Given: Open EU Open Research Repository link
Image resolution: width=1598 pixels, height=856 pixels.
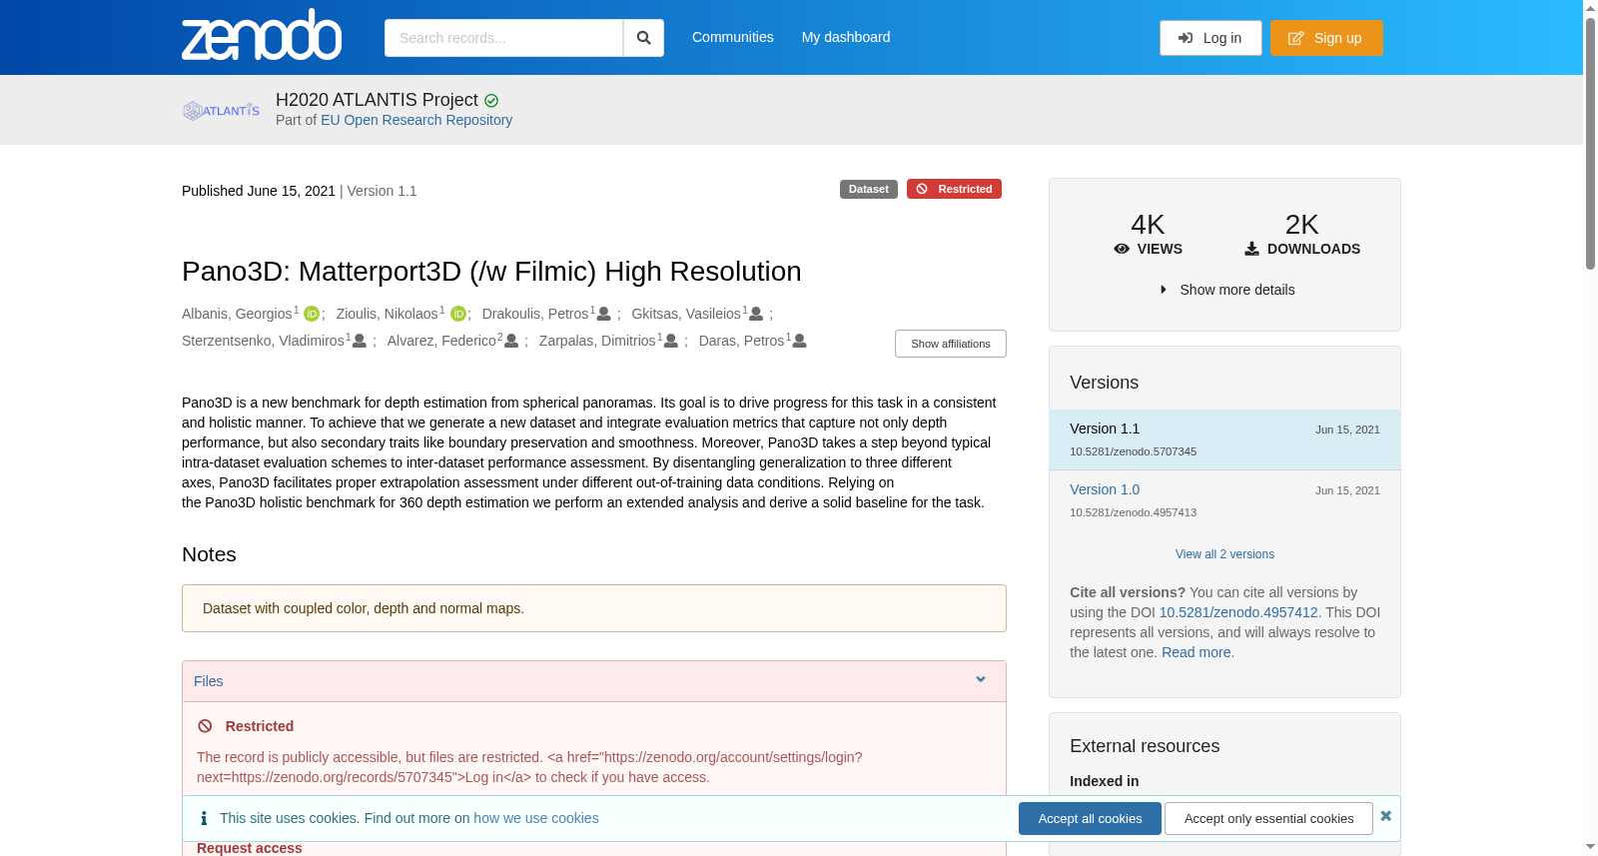Looking at the screenshot, I should pos(416,120).
